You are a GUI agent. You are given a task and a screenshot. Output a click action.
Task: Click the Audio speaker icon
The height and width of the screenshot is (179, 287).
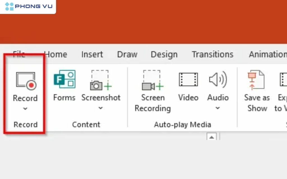[218, 80]
